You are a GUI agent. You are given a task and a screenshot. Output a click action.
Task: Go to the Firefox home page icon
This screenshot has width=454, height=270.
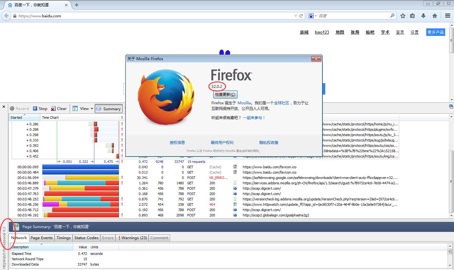(434, 16)
